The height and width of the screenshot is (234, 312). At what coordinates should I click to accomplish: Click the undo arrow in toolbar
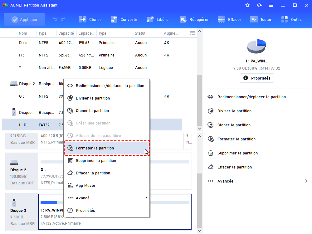click(x=55, y=19)
